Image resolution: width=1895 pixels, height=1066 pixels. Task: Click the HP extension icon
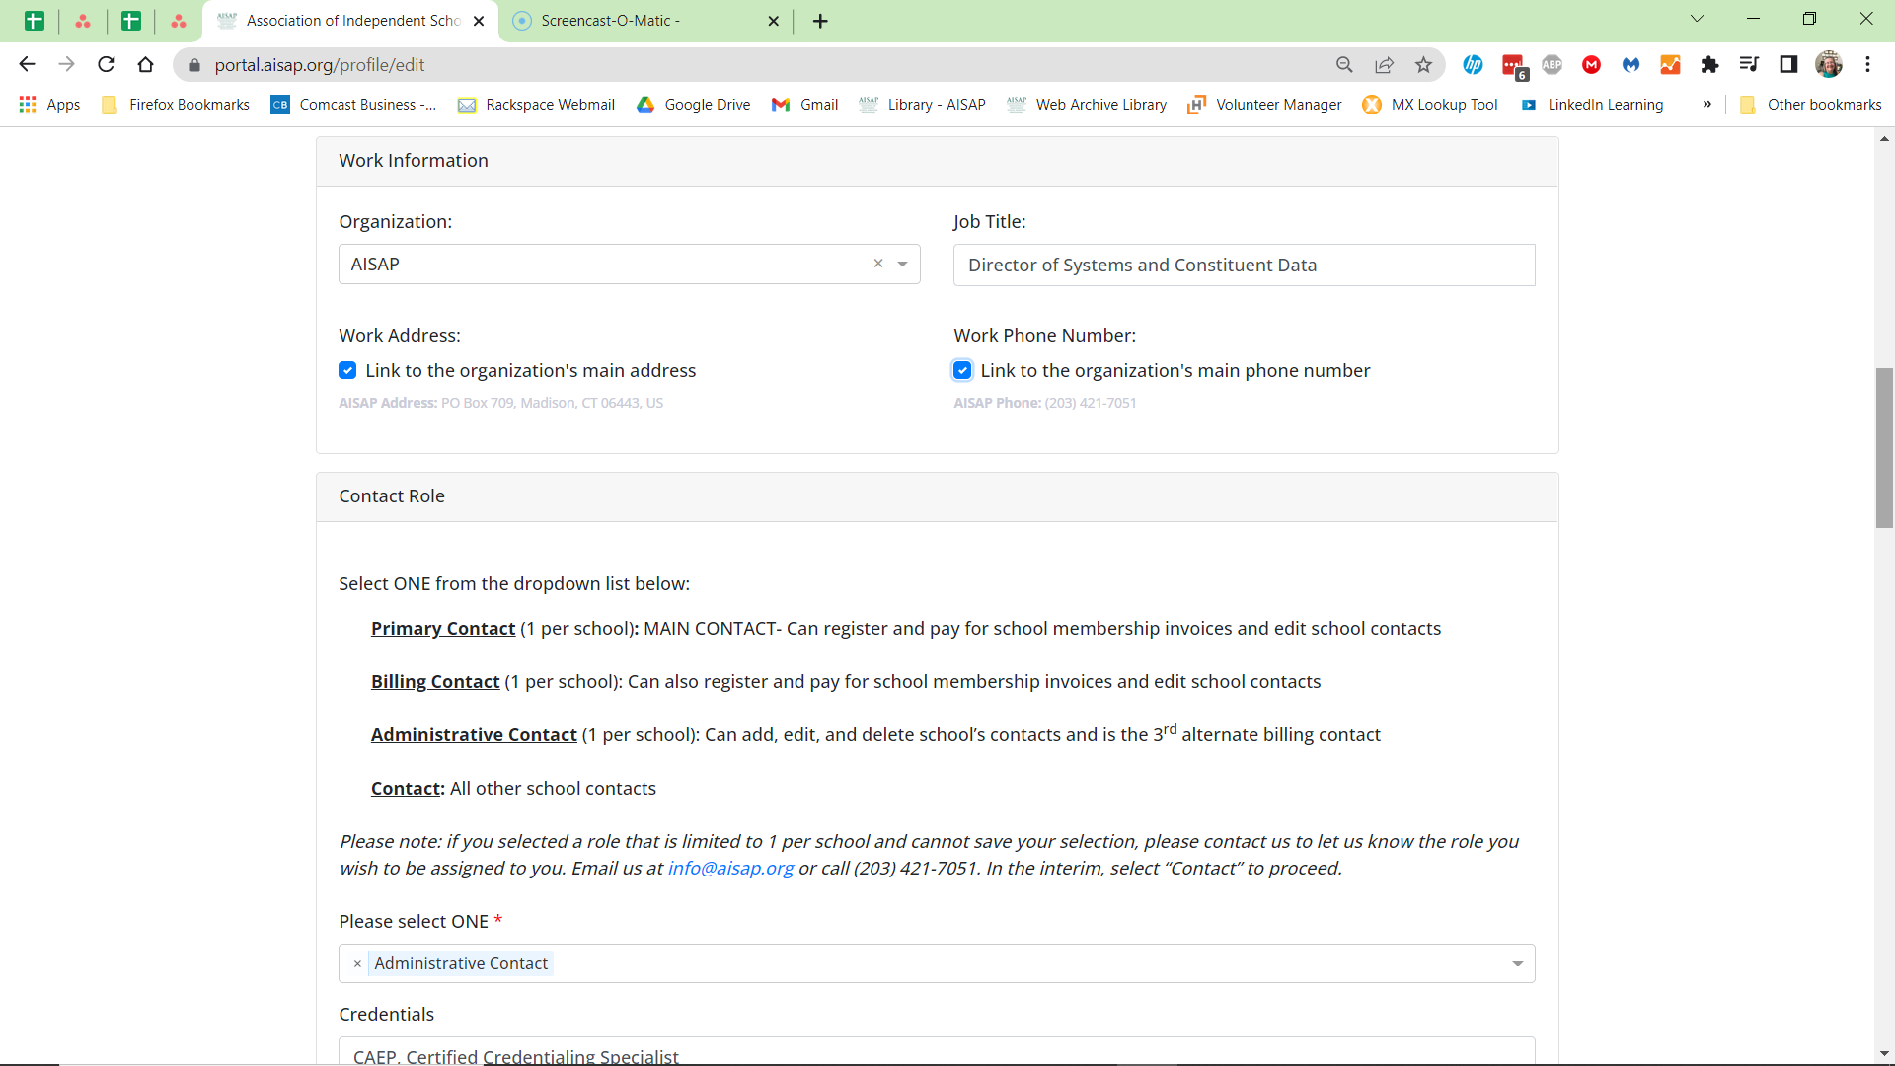pos(1474,65)
